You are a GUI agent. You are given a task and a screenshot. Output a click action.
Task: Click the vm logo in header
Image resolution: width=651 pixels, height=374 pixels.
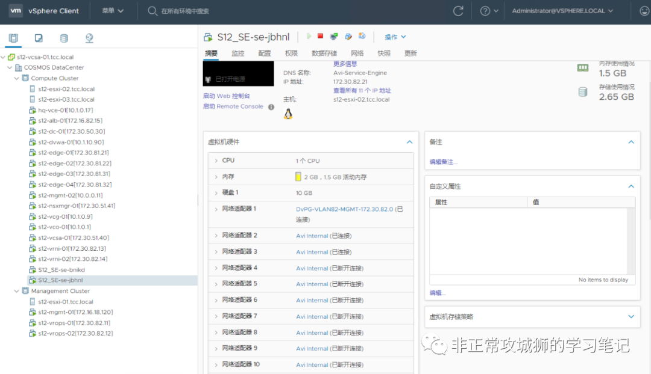pyautogui.click(x=16, y=11)
